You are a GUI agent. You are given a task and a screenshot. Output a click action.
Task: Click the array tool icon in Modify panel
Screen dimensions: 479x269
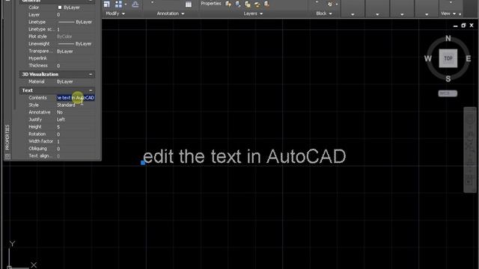click(x=118, y=4)
